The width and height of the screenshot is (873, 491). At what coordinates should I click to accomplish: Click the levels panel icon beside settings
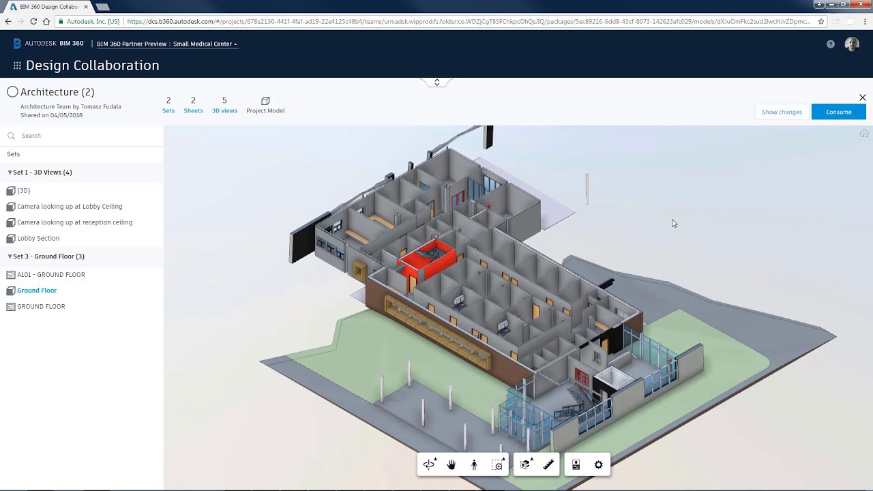[x=576, y=464]
